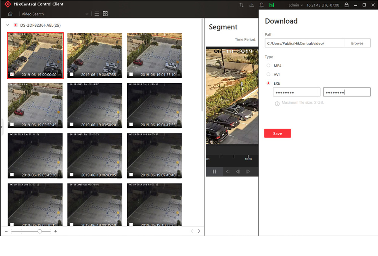Open the alarm bell notifications
The height and width of the screenshot is (256, 378).
[262, 5]
